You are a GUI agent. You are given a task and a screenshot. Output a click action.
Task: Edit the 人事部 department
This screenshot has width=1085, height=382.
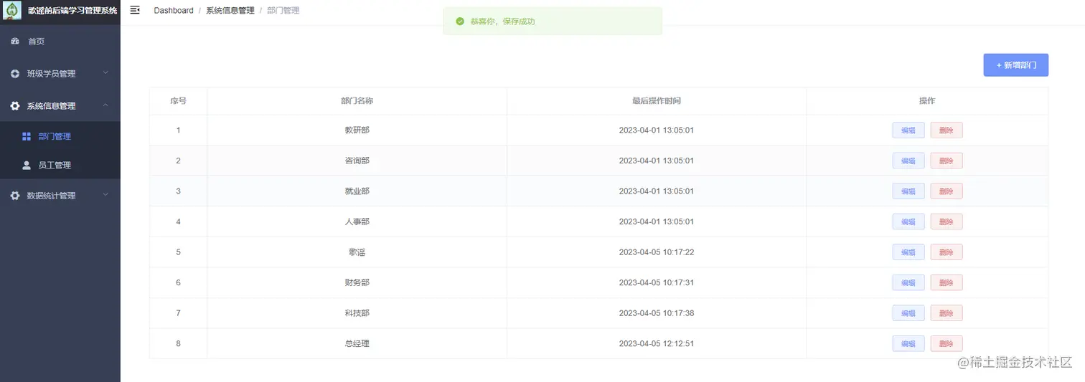(908, 221)
